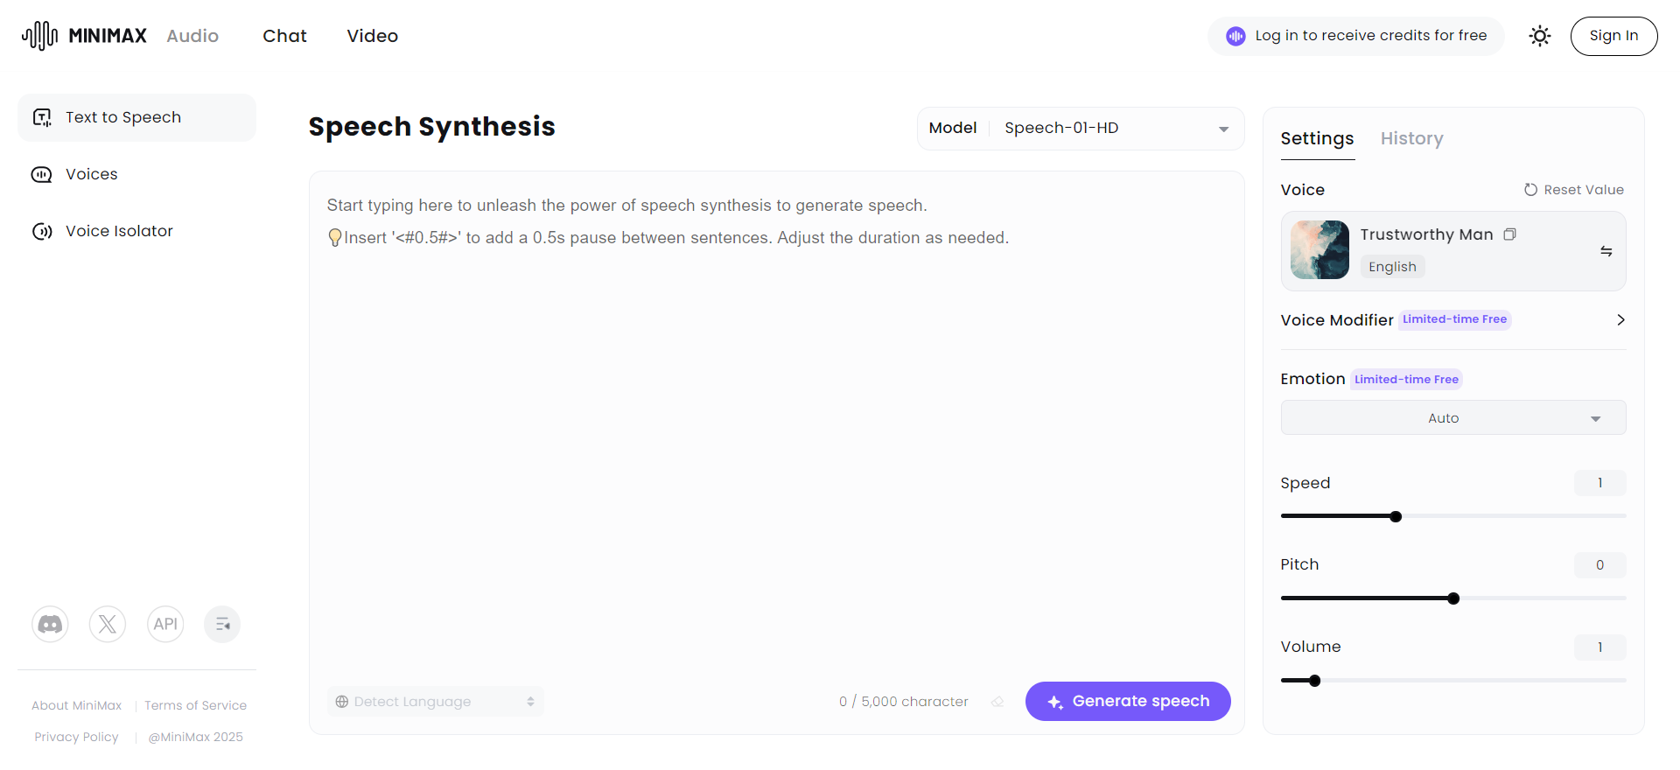Toggle the light/dark theme sun icon
This screenshot has height=770, width=1680.
click(1539, 36)
